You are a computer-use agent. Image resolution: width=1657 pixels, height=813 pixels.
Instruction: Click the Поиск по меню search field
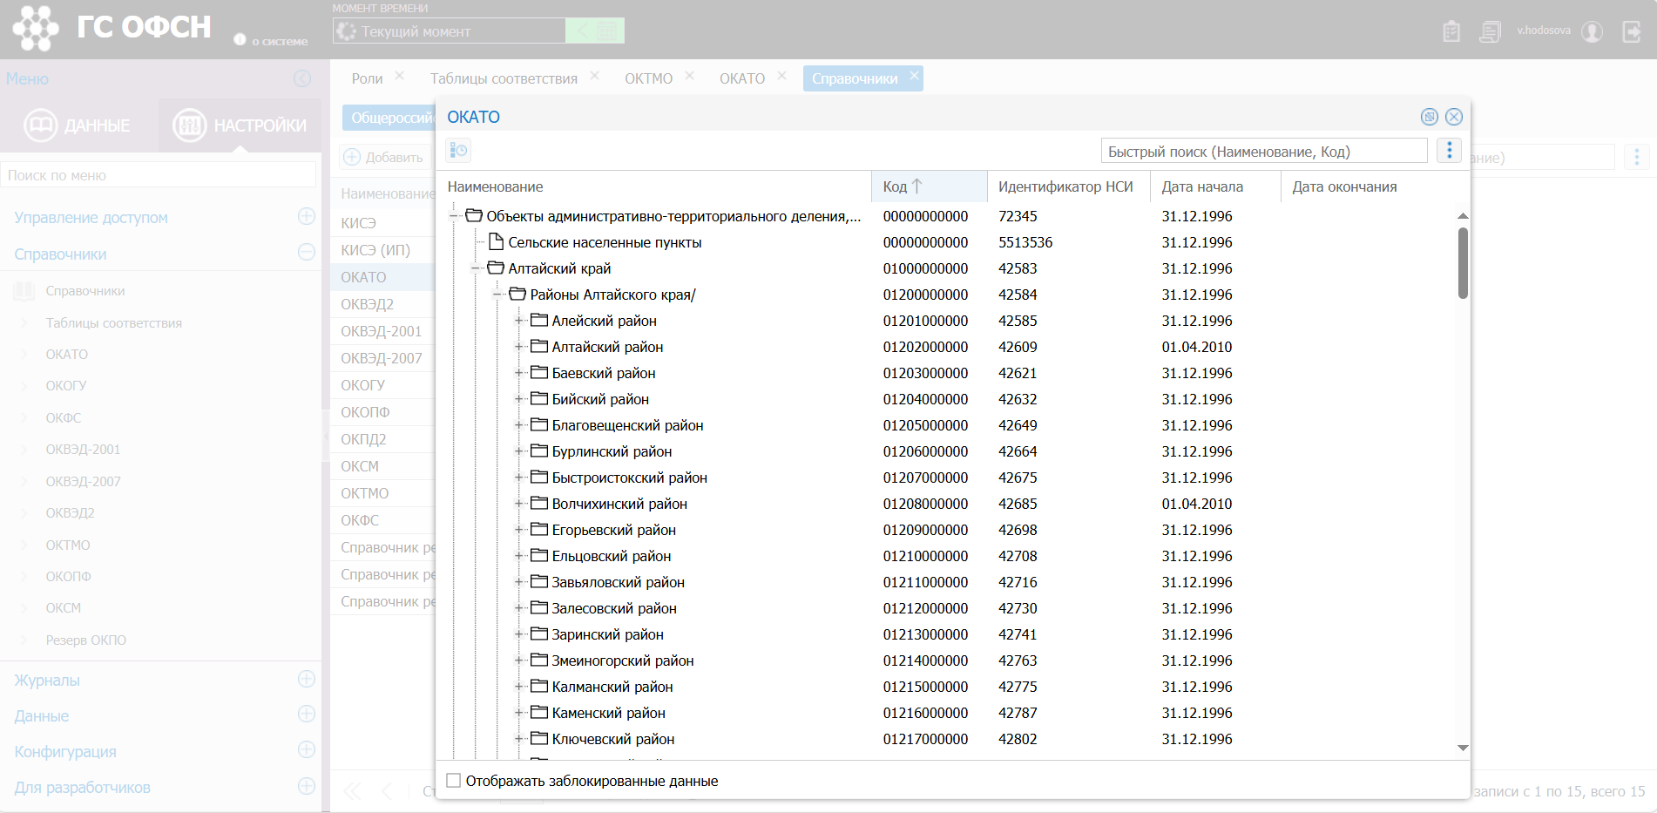[x=159, y=175]
